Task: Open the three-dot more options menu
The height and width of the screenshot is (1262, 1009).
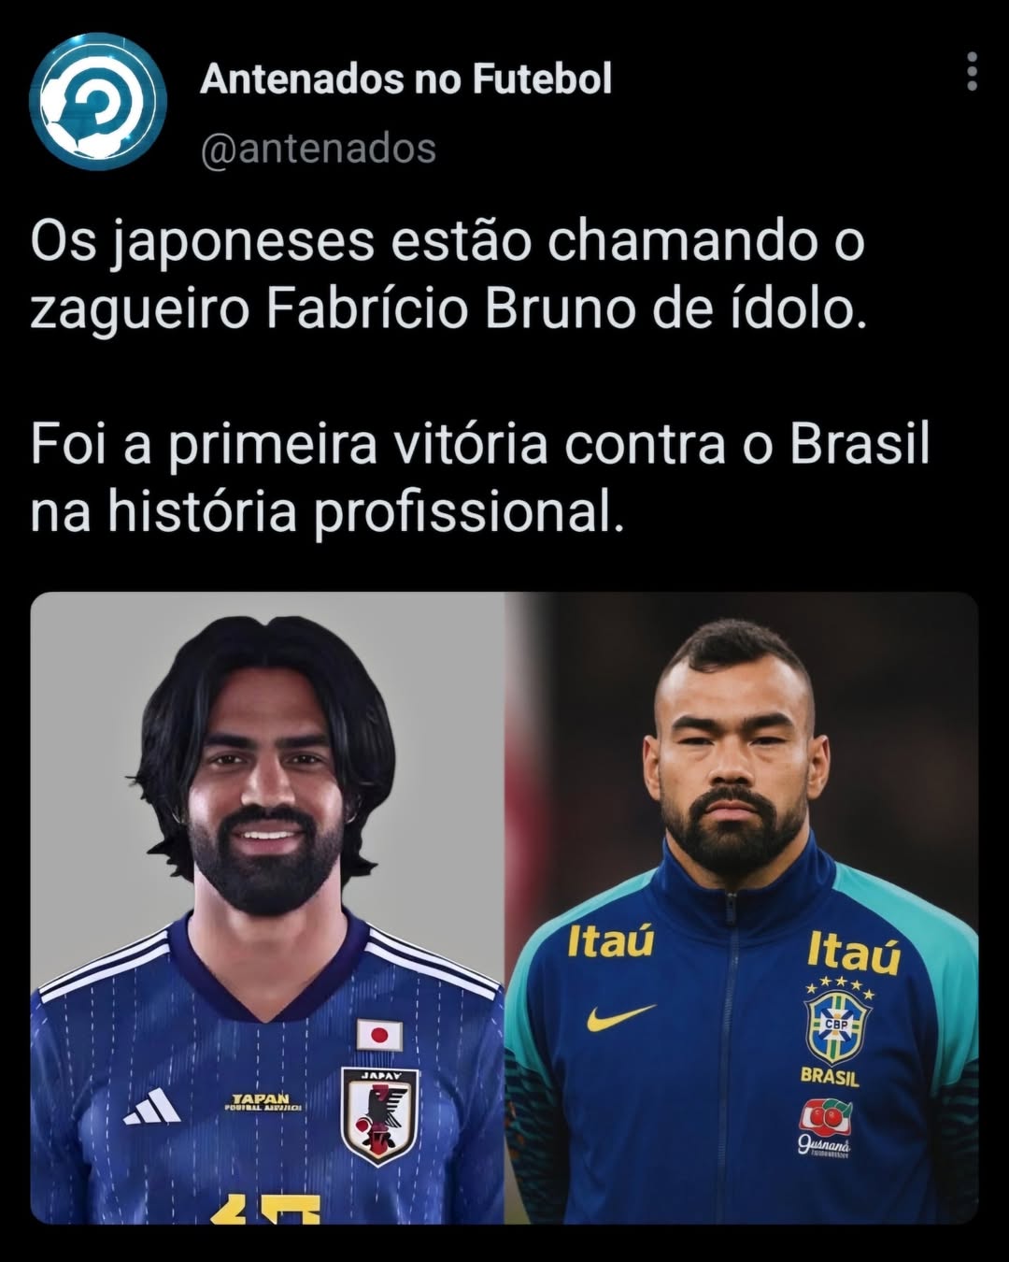Action: click(x=972, y=72)
